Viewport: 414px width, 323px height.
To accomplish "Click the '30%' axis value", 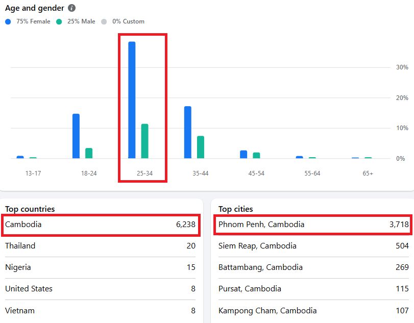I will point(402,67).
